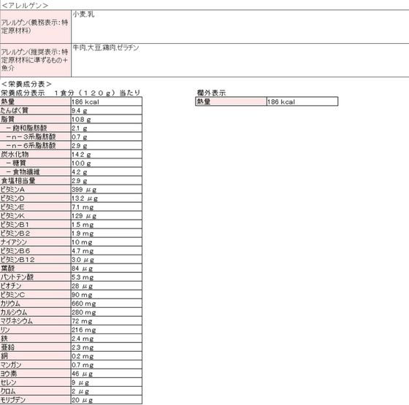The image size is (409, 405).
Task: Click the ヨウ素 label cell
Action: [36, 374]
